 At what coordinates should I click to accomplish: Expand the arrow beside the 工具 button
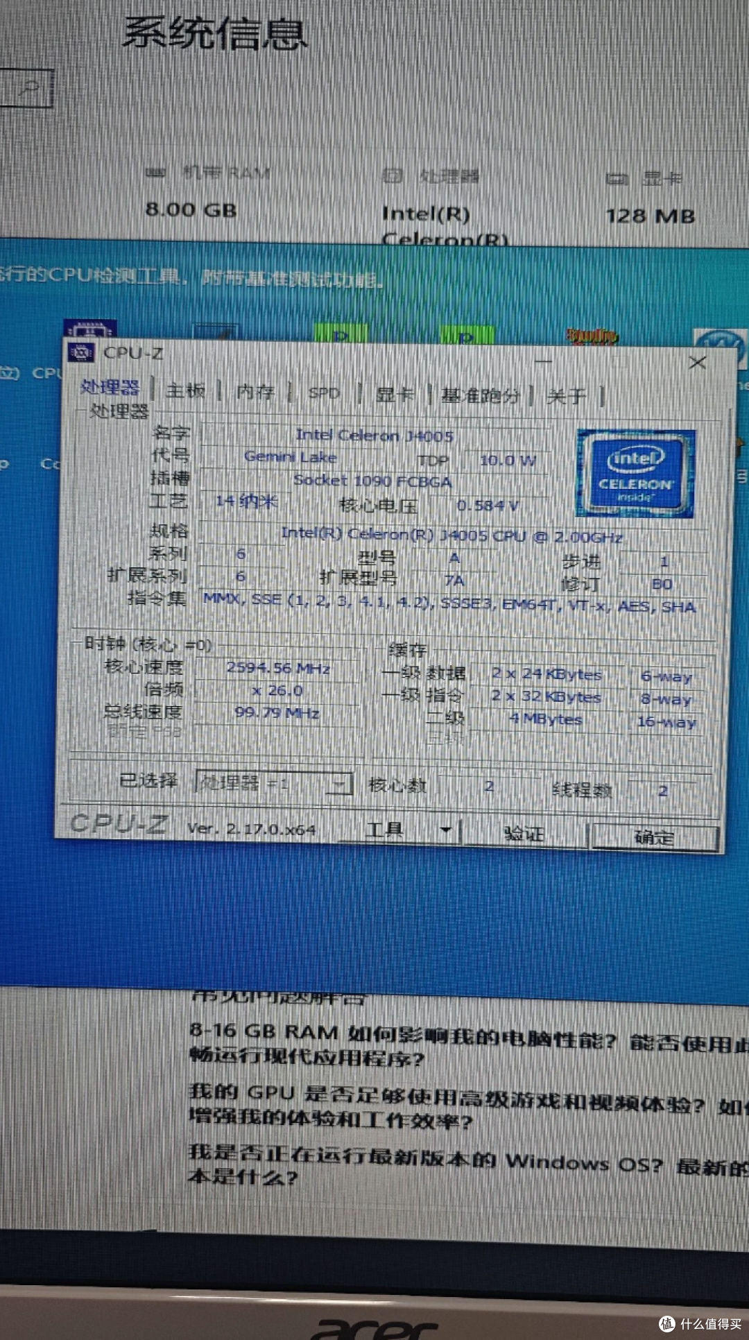point(446,830)
